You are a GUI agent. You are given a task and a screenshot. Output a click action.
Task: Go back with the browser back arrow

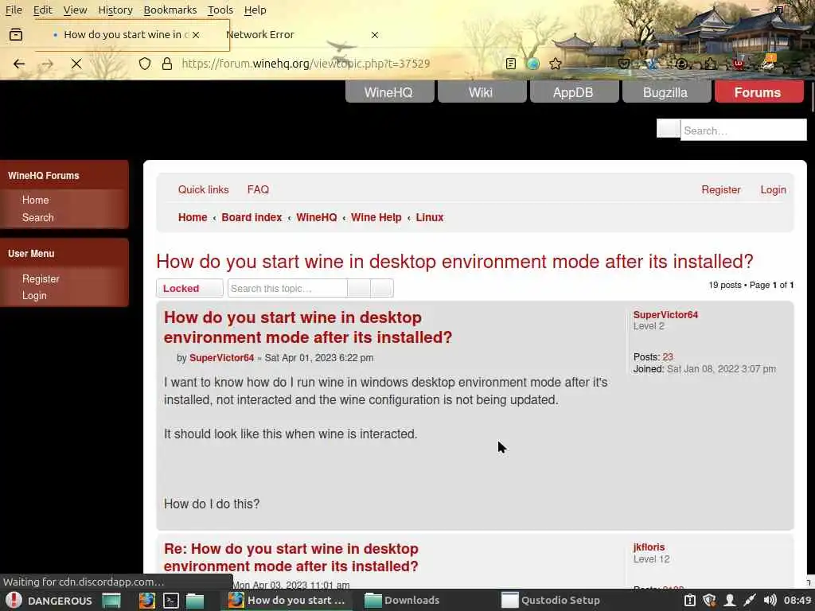[x=19, y=64]
